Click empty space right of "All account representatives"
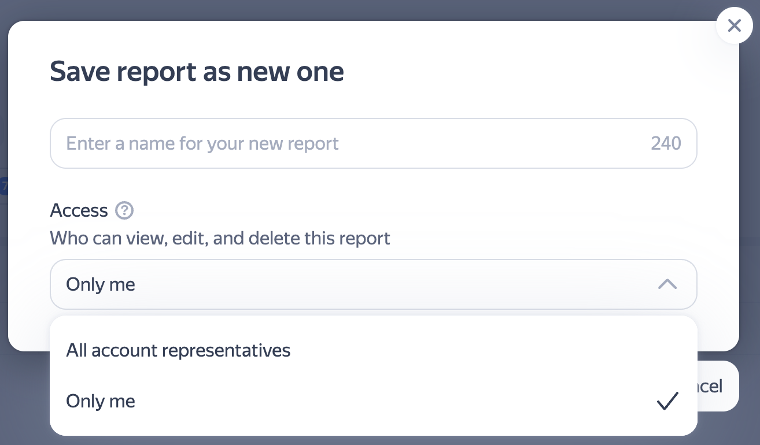This screenshot has width=760, height=445. 492,350
